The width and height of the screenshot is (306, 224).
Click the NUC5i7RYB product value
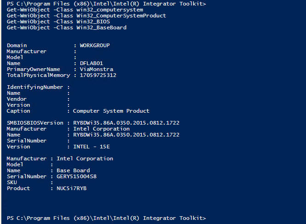72,188
